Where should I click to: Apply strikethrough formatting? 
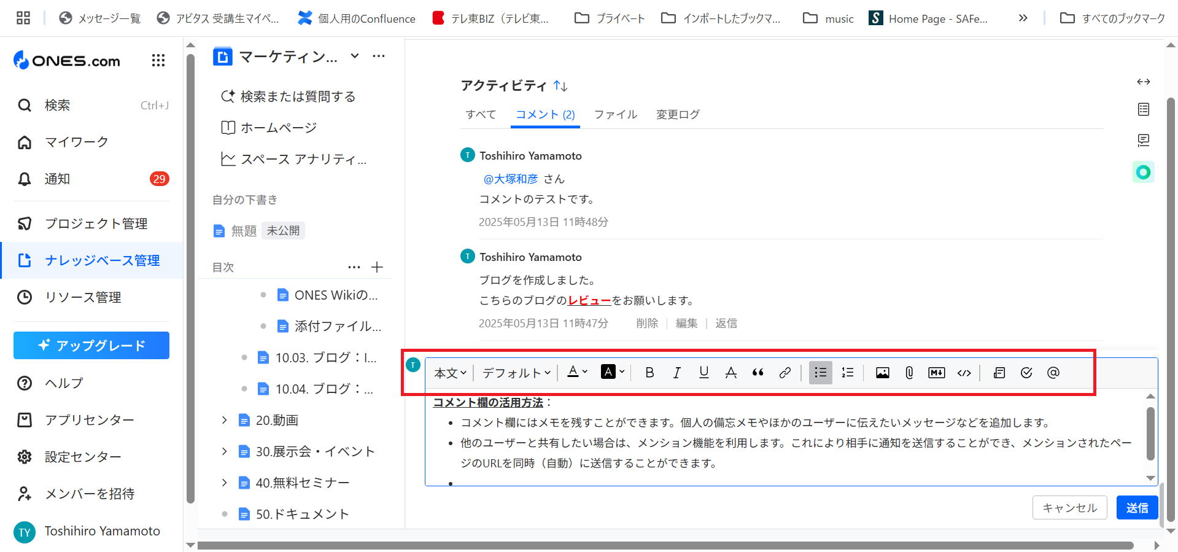pyautogui.click(x=730, y=373)
